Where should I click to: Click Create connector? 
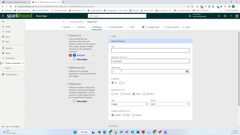pos(171,27)
